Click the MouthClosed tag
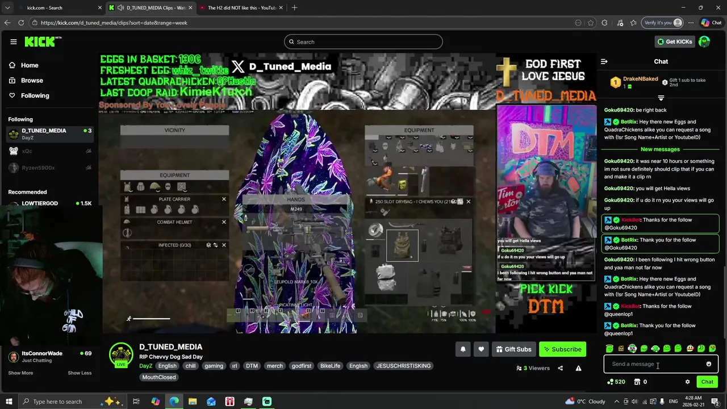The width and height of the screenshot is (727, 409). [x=159, y=377]
